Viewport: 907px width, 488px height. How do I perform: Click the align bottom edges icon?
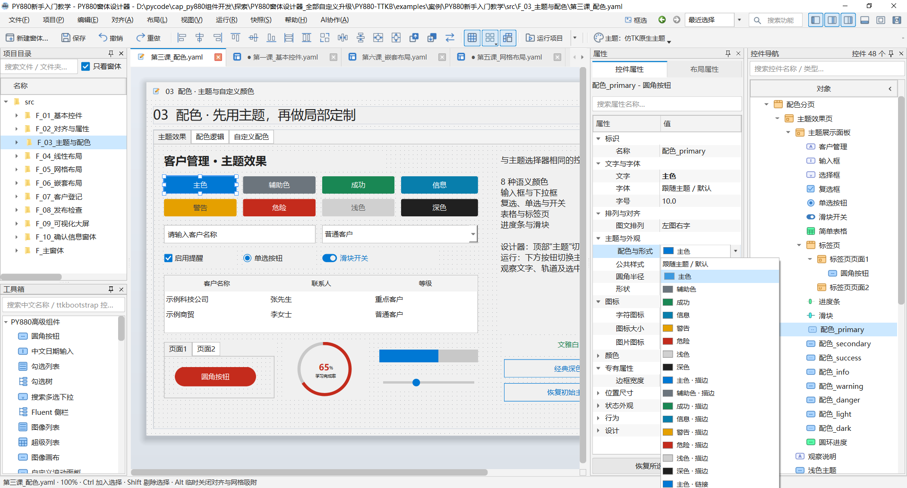(x=272, y=38)
